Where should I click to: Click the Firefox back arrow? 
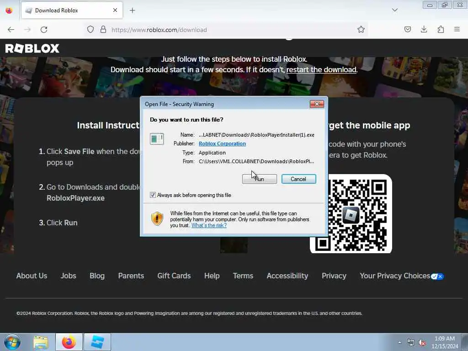11,30
